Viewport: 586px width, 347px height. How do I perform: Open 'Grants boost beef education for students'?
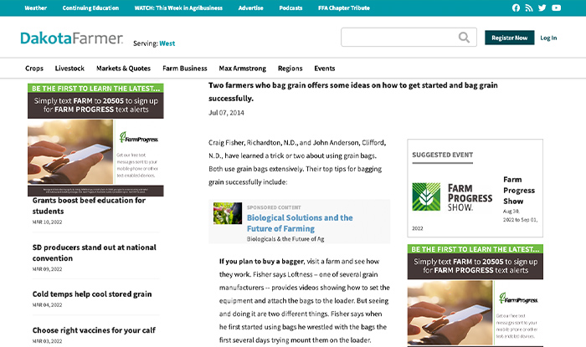[89, 206]
